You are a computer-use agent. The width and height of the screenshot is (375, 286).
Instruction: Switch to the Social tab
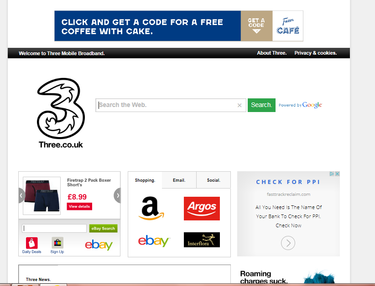point(214,180)
